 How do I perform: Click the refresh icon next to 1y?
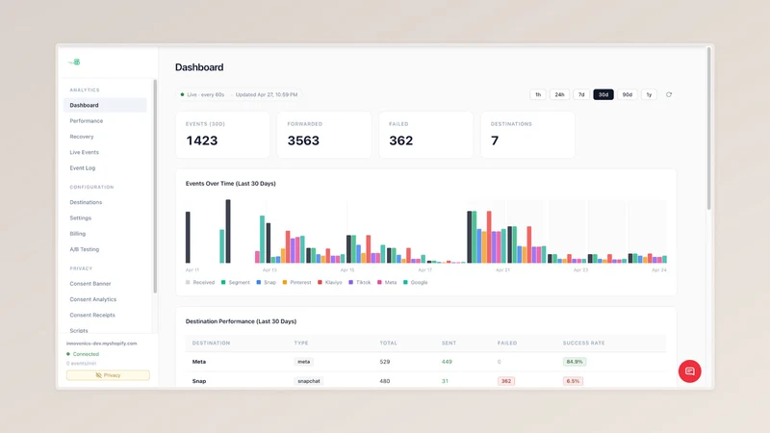(x=668, y=94)
